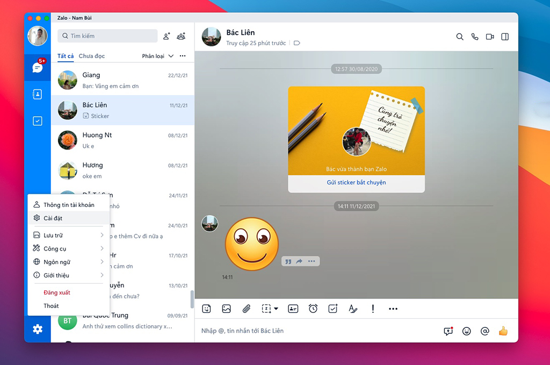The image size is (550, 365).
Task: Open the To-Do checklist sidebar icon
Action: click(x=38, y=121)
